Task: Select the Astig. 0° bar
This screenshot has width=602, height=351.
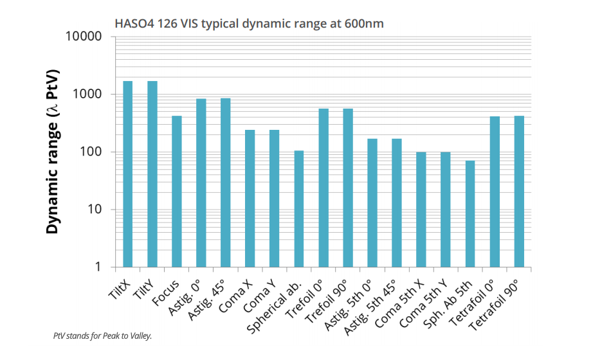Action: point(201,183)
